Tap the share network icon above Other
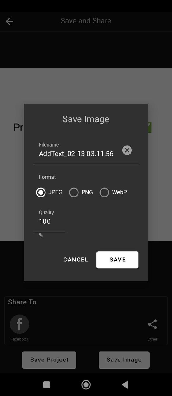The height and width of the screenshot is (396, 172). [152, 324]
